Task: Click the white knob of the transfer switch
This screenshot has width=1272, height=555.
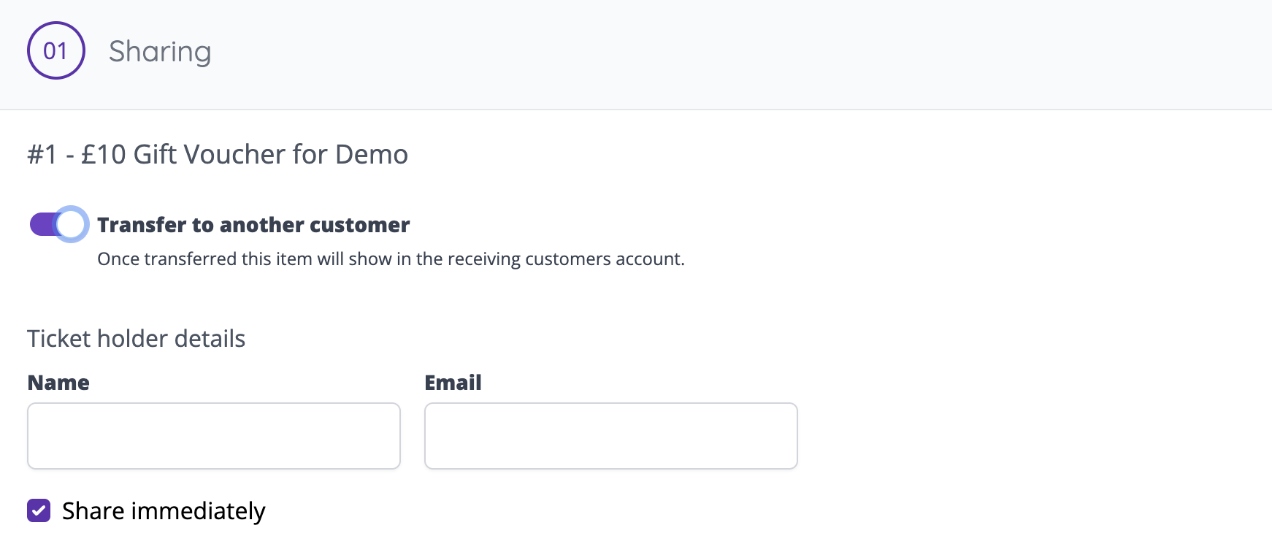Action: (72, 224)
